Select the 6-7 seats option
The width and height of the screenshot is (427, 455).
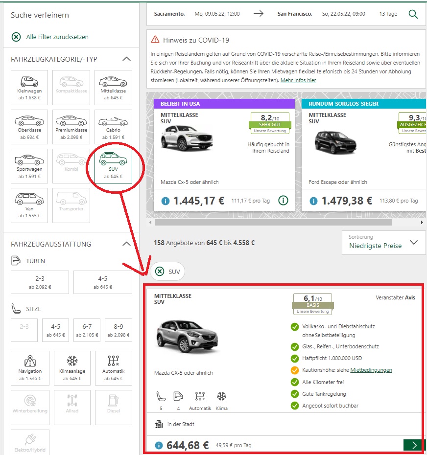[87, 329]
